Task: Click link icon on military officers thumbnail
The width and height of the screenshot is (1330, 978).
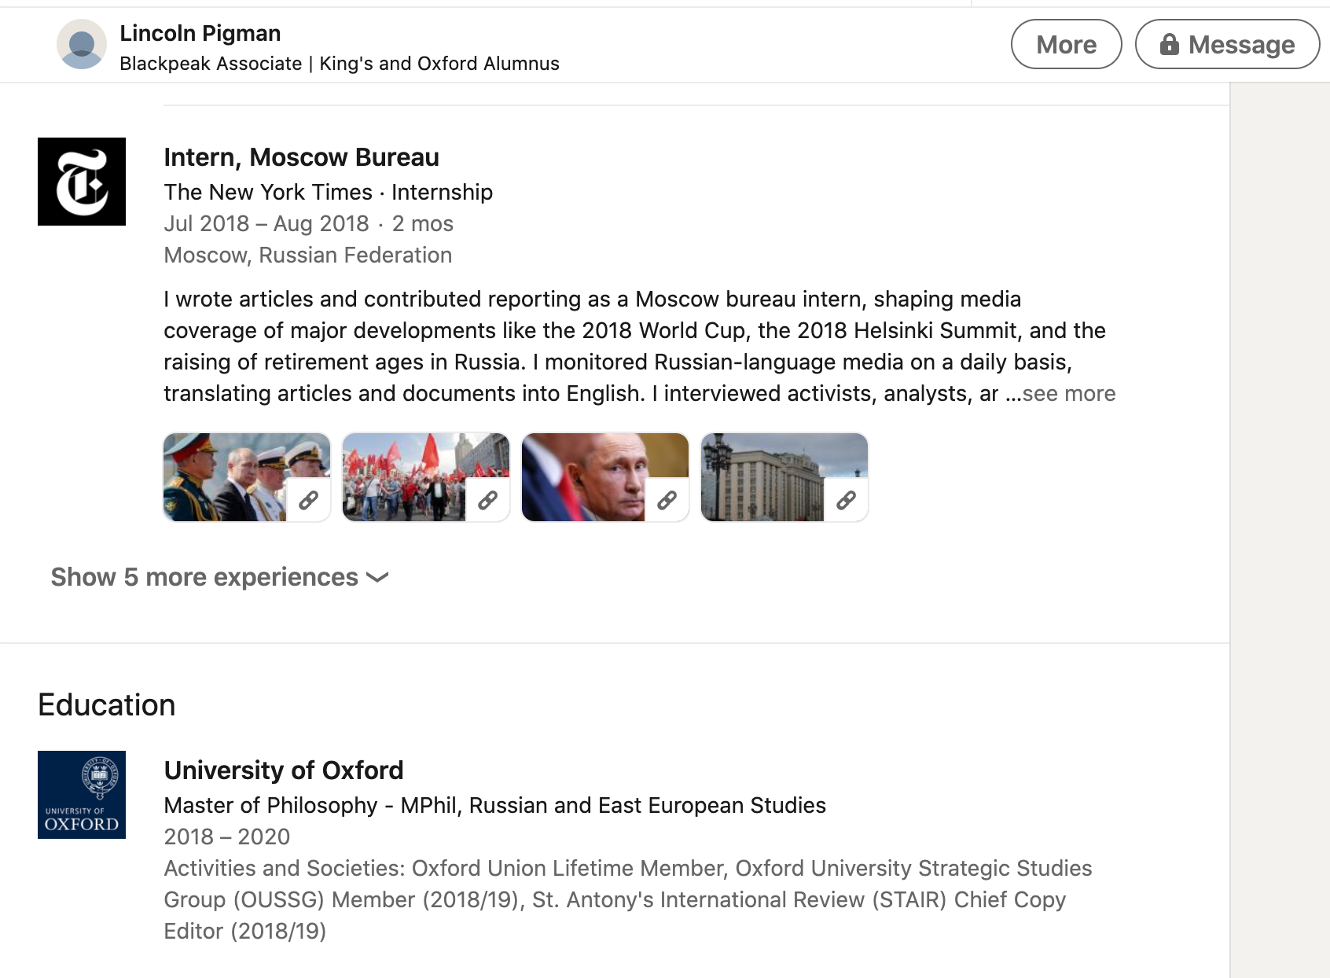Action: 309,500
